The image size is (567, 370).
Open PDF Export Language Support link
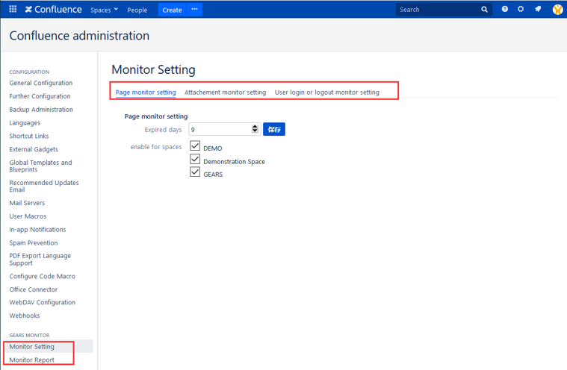click(40, 259)
